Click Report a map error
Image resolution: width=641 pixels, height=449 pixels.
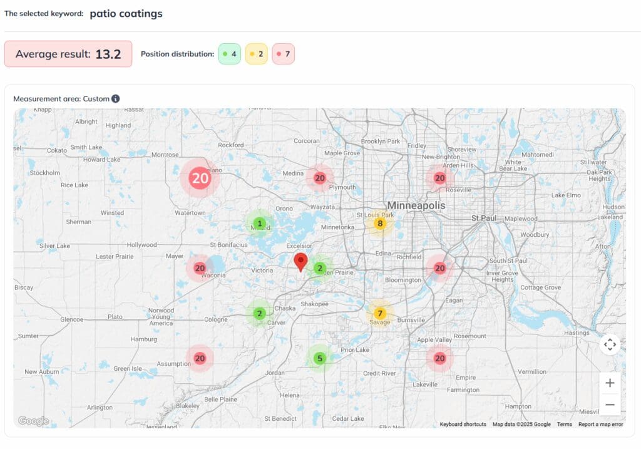click(600, 425)
